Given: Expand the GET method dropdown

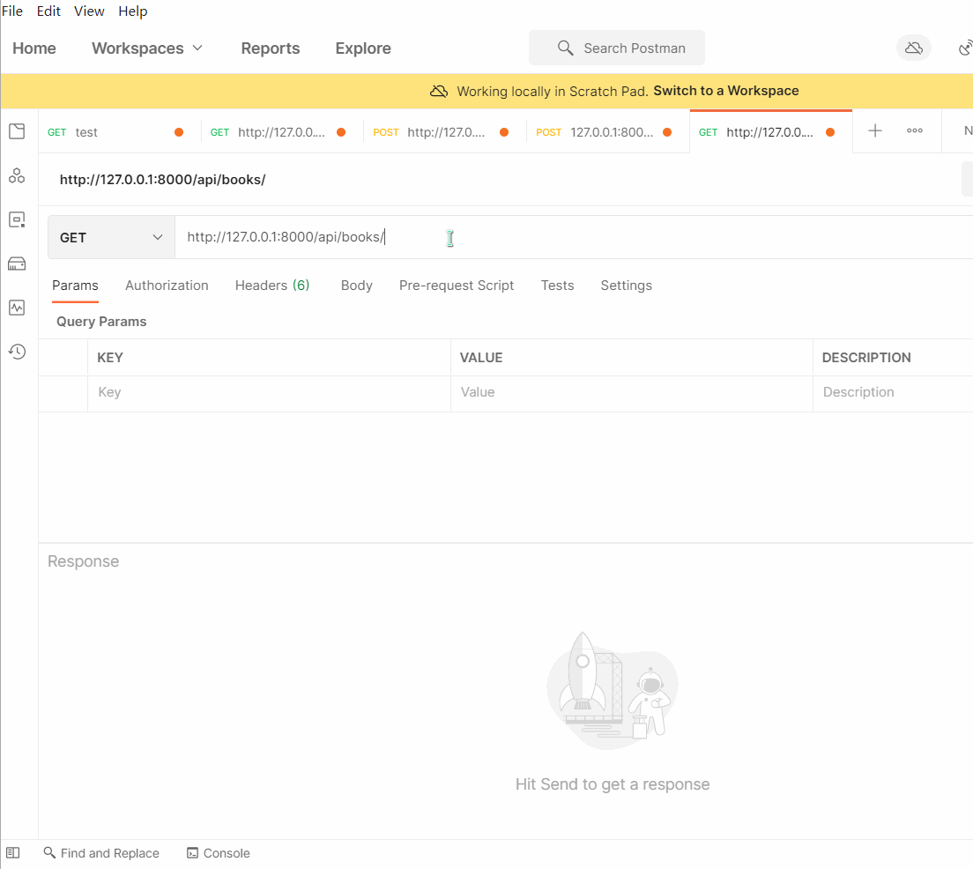Looking at the screenshot, I should click(111, 237).
